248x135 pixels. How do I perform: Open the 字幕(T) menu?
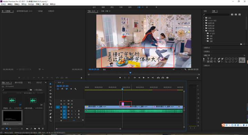tap(38, 4)
